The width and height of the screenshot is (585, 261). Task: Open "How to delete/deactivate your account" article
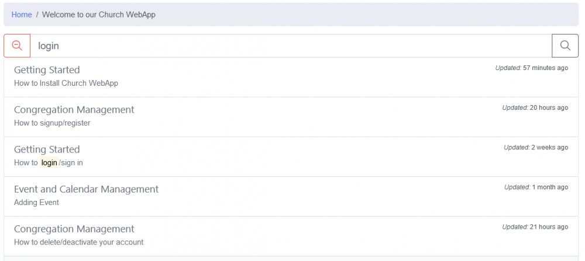[x=78, y=242]
